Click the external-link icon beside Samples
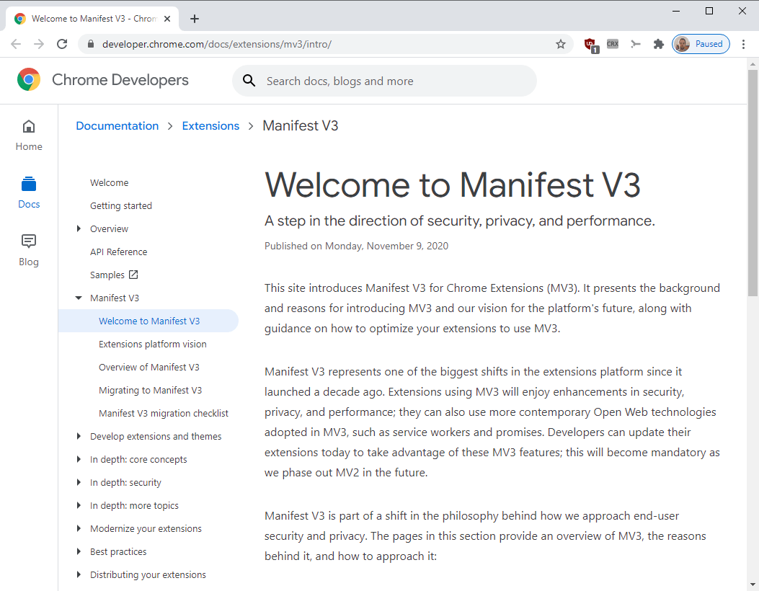 133,275
